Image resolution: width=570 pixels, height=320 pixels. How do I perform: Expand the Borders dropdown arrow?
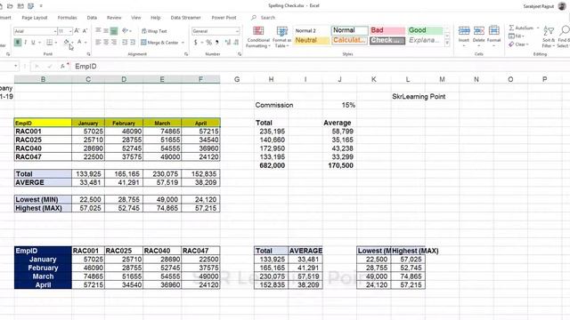(55, 43)
